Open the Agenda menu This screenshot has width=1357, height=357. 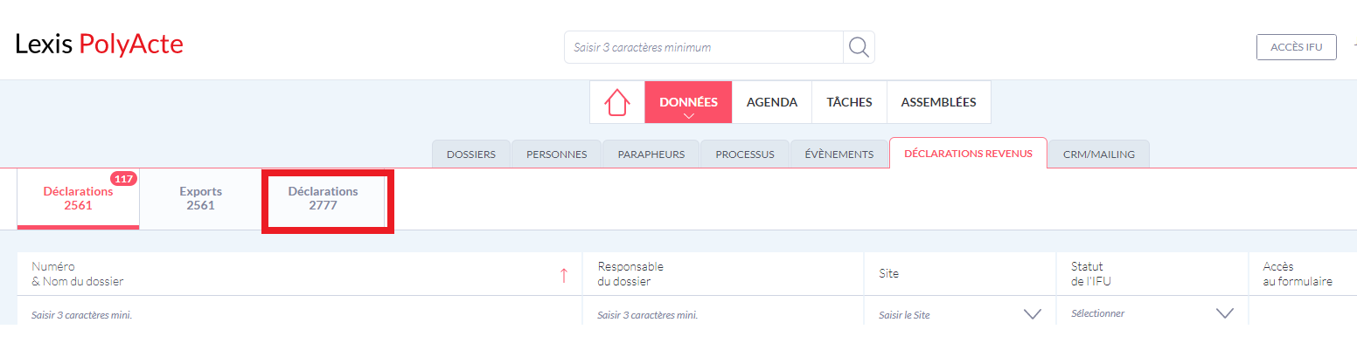click(771, 102)
